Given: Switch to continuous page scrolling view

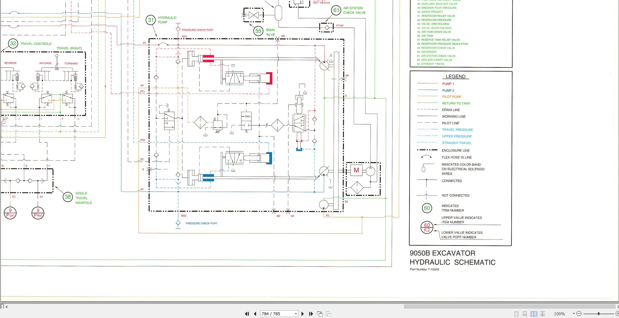Looking at the screenshot, I should (525, 314).
